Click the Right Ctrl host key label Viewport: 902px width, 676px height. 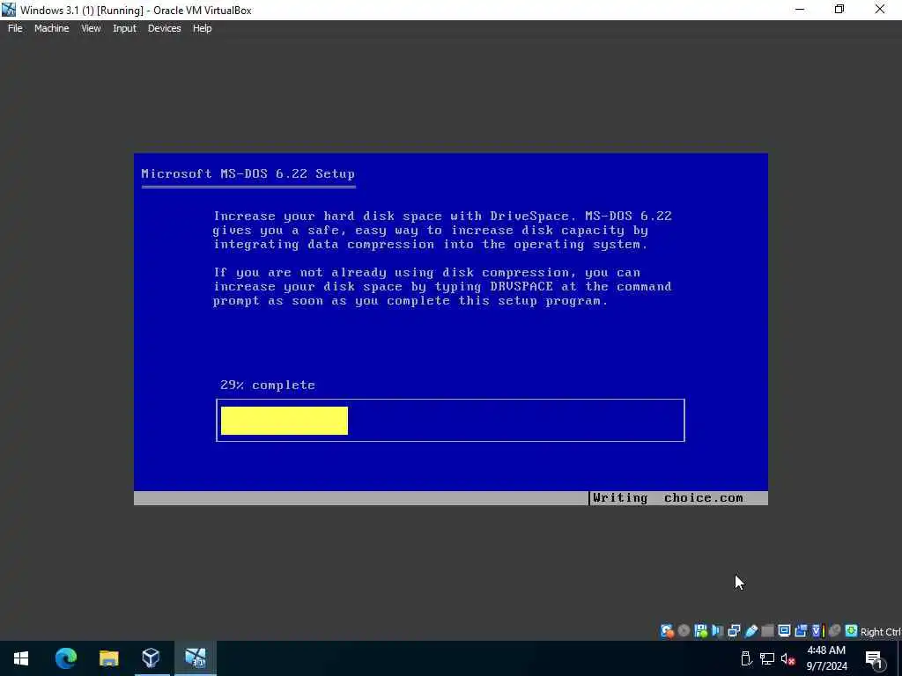881,632
